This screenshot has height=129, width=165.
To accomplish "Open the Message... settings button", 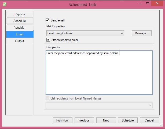I will pos(142,33).
